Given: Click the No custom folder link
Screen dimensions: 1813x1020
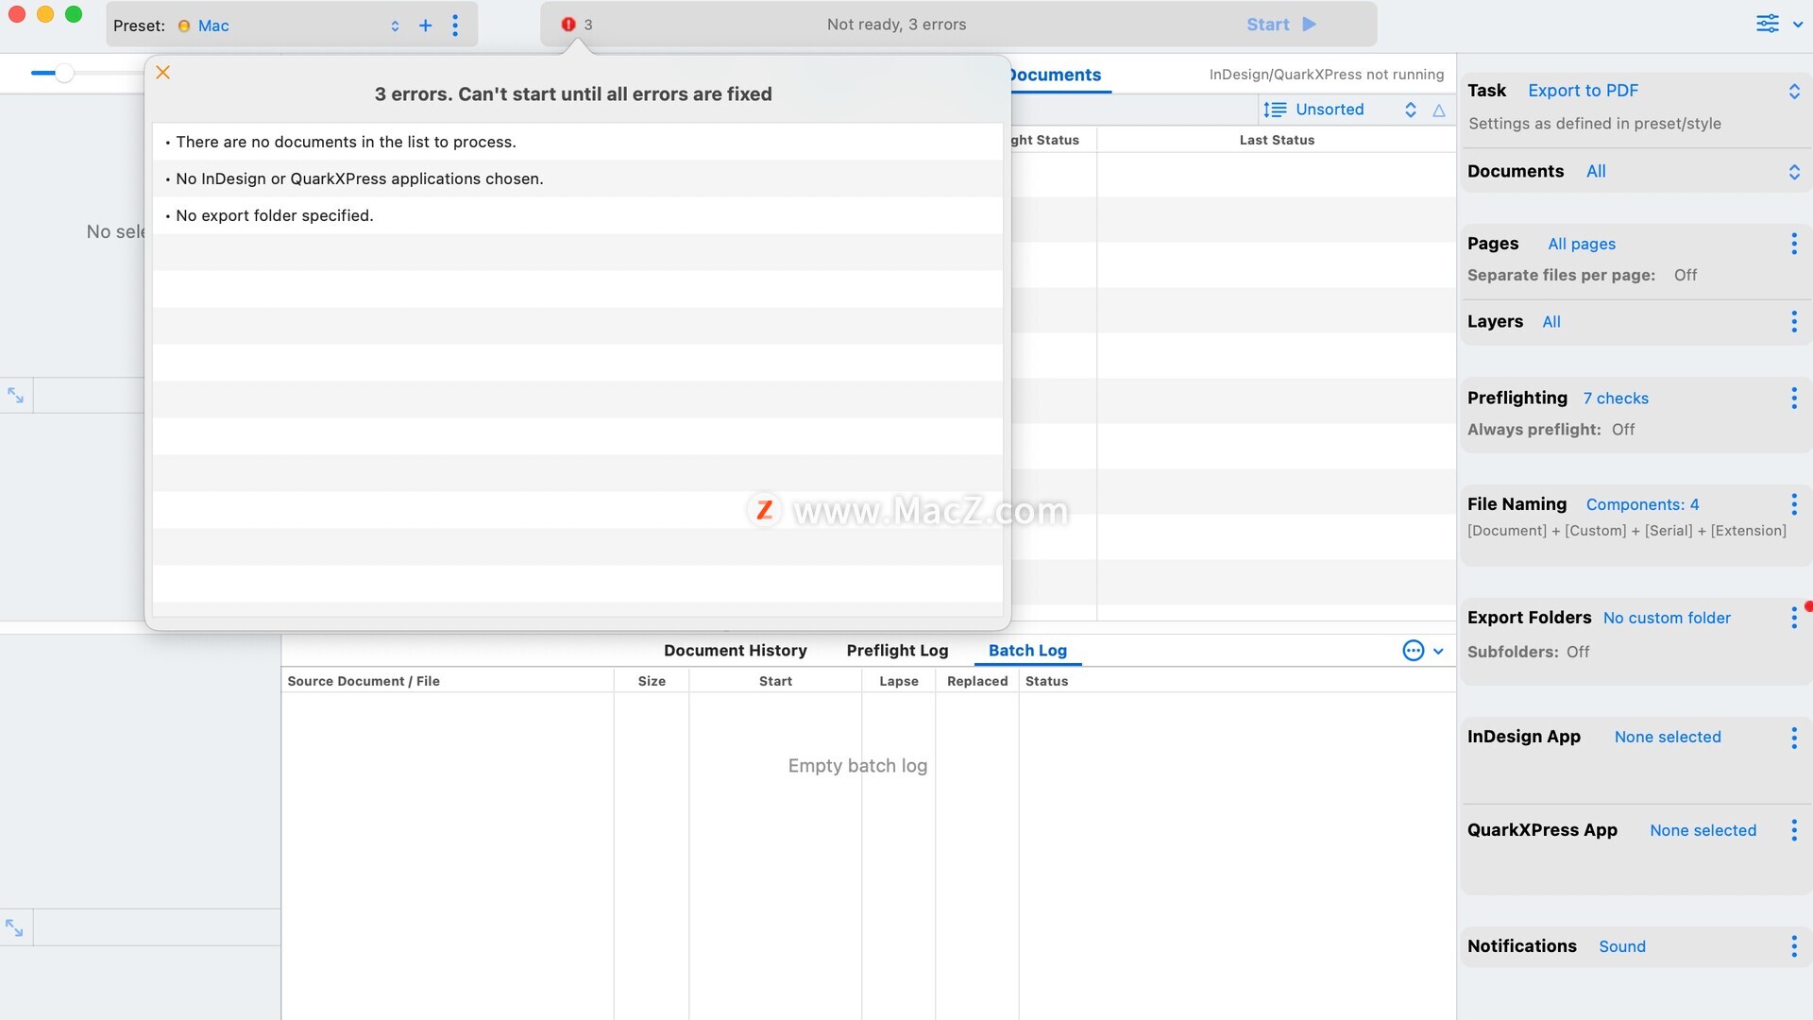Looking at the screenshot, I should pos(1667,618).
